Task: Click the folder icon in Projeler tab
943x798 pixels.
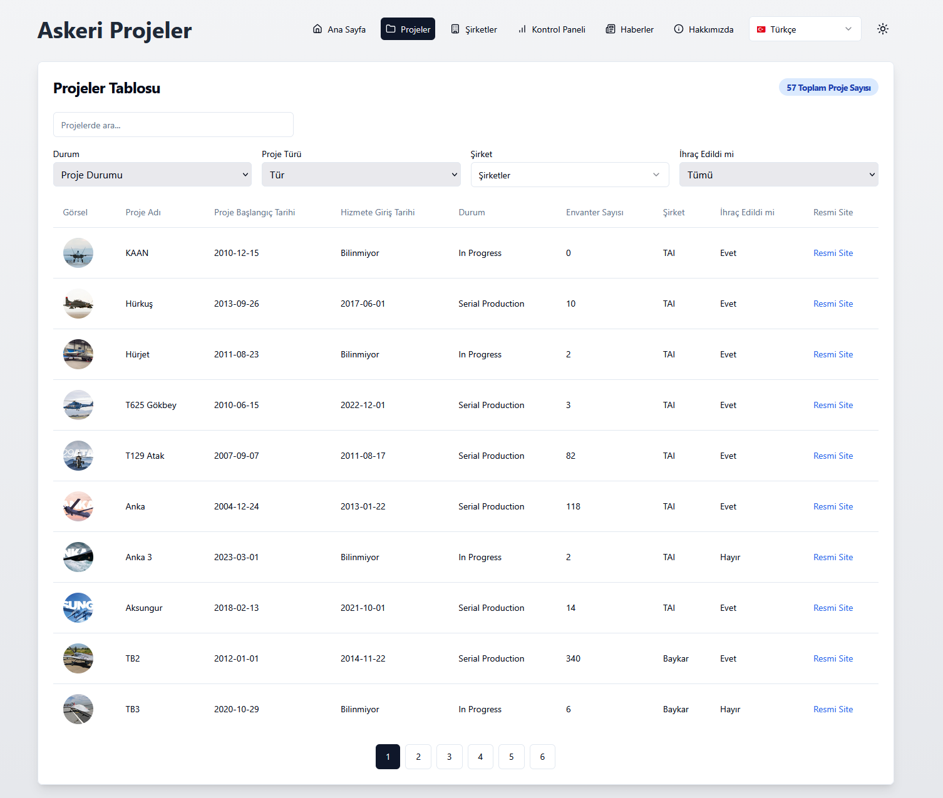Action: pos(391,29)
